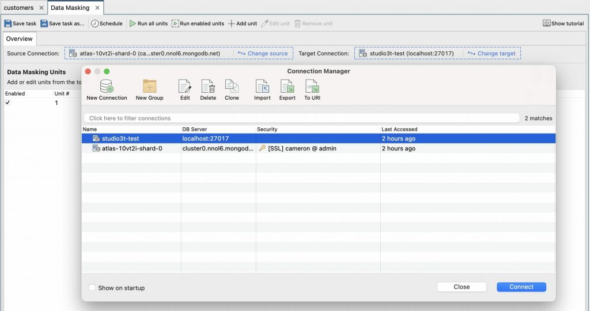Open the Overview tab
The width and height of the screenshot is (590, 311).
tap(19, 39)
